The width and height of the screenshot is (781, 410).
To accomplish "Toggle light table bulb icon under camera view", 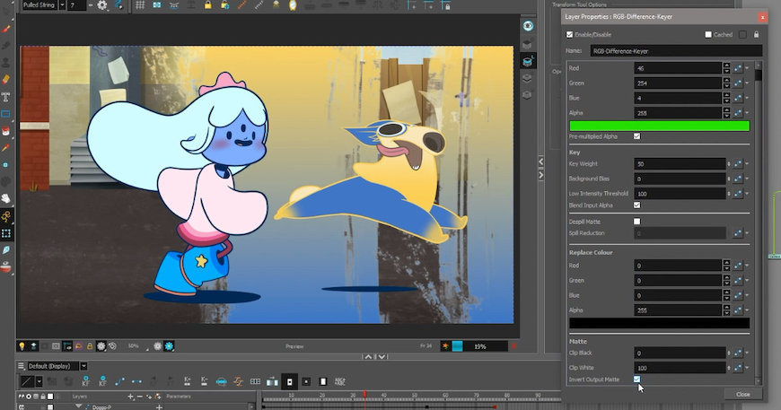I will point(22,345).
